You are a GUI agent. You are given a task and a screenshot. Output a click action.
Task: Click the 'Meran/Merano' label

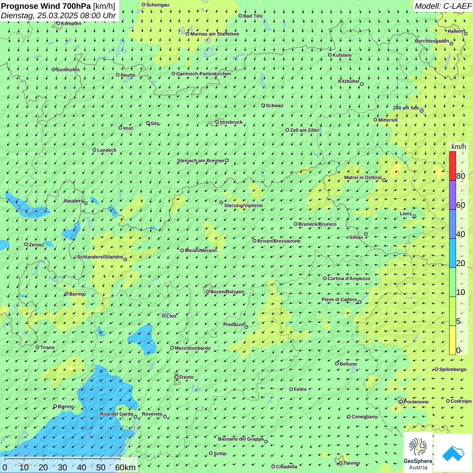coord(201,250)
